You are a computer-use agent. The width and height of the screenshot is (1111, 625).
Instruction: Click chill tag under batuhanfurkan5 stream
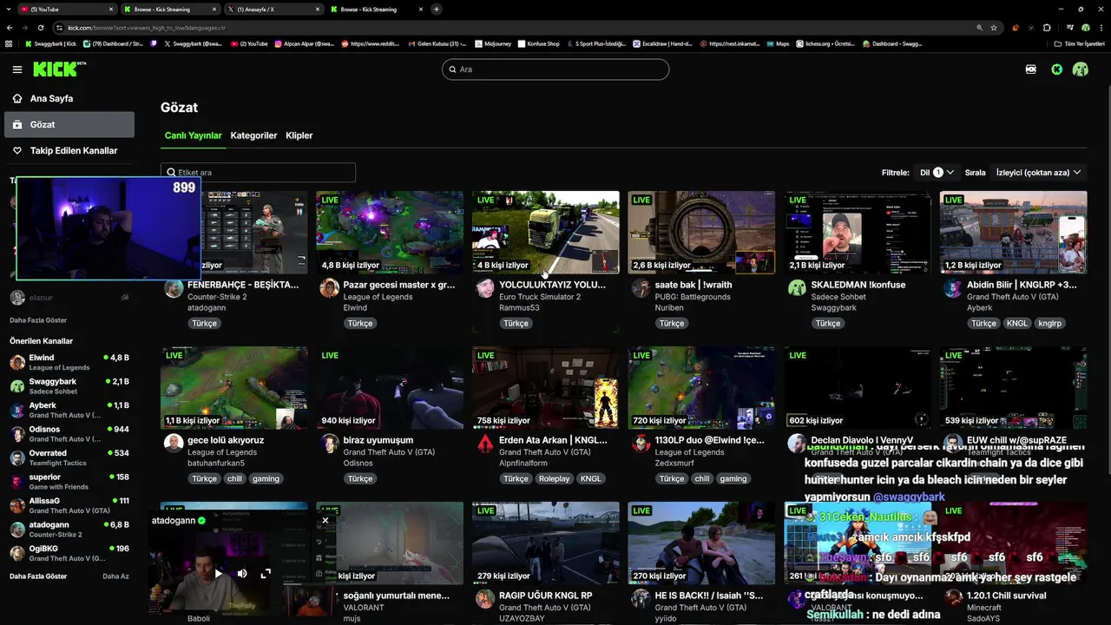tap(234, 479)
